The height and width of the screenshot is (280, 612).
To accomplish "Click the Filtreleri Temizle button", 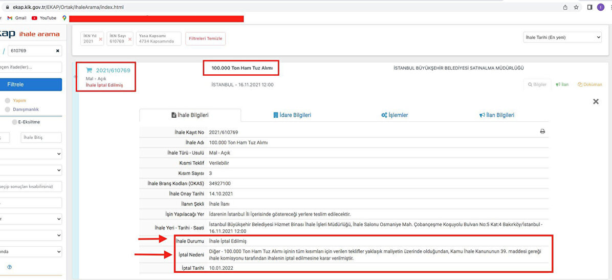I will (x=206, y=38).
